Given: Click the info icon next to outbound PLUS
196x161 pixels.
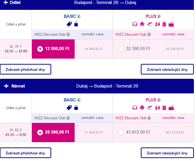Looking at the screenshot, I should coord(159,16).
